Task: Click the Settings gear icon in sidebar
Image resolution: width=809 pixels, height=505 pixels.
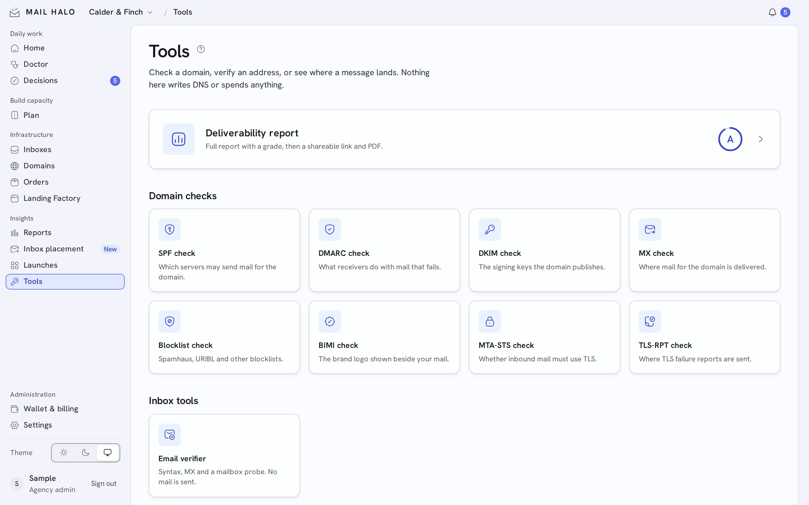Action: (x=14, y=425)
